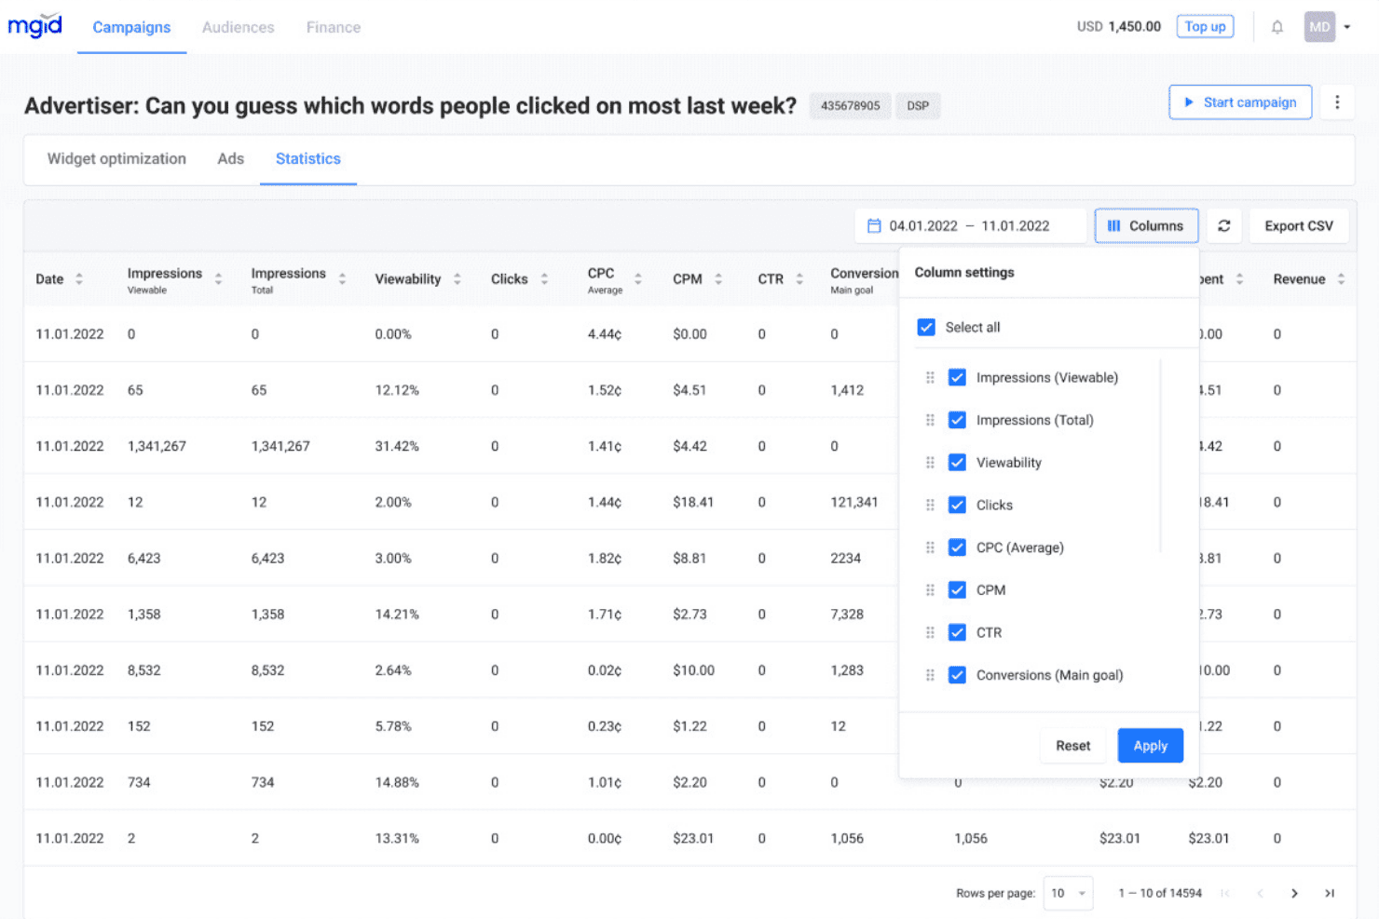
Task: Open the three-dot more options menu
Action: click(x=1337, y=102)
